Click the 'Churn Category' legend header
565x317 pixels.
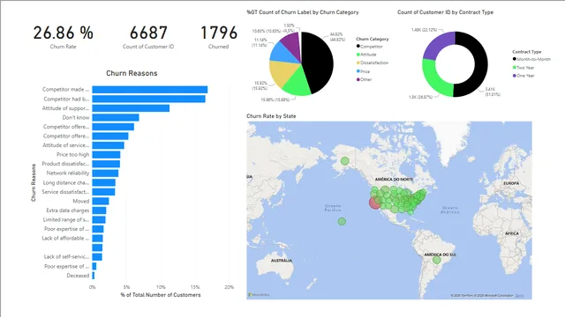[373, 39]
